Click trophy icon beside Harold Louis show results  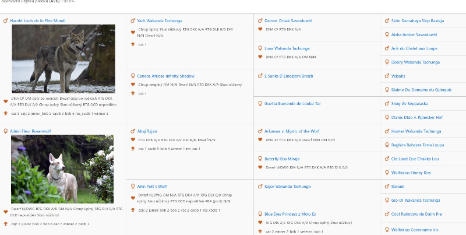tap(6, 113)
